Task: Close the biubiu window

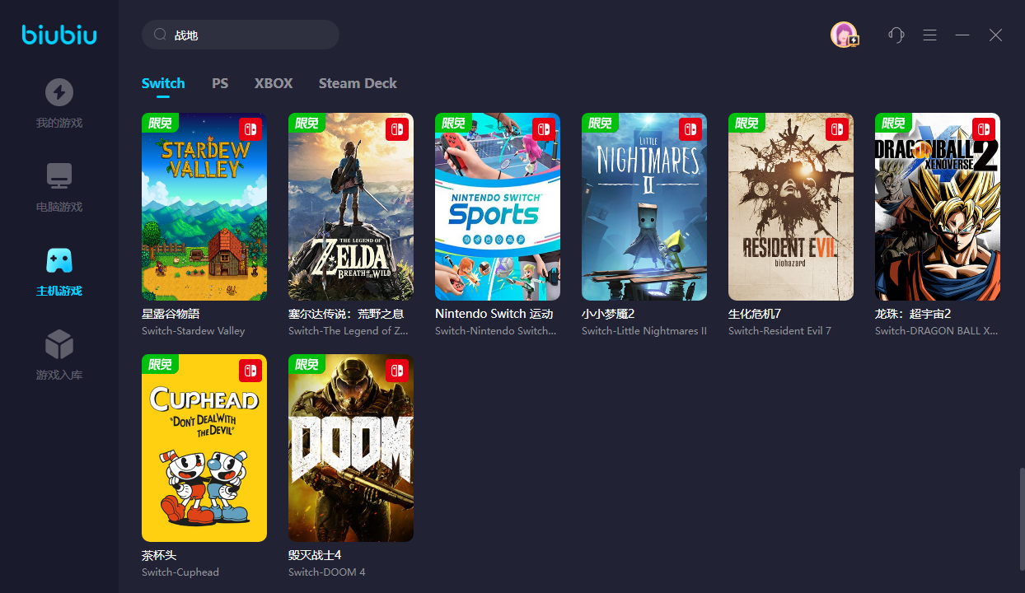Action: (995, 35)
